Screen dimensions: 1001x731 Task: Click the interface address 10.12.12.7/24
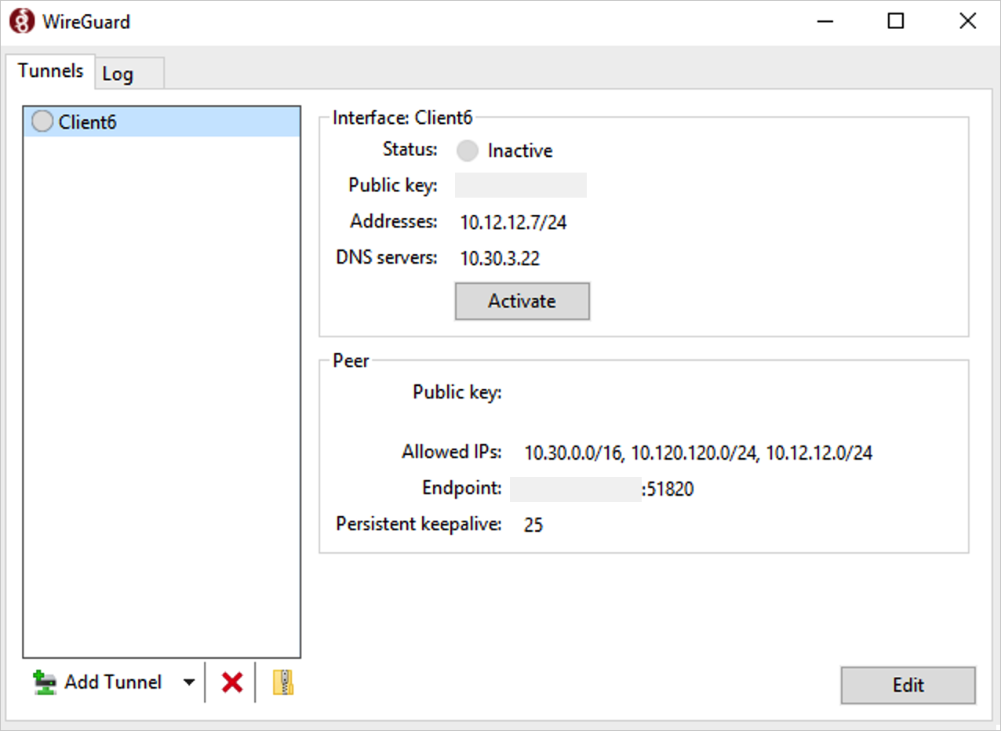coord(513,223)
